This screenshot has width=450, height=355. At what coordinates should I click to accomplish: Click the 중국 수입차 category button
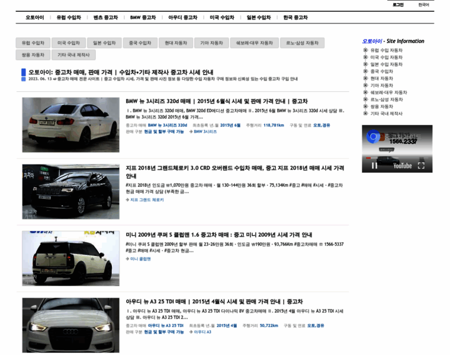140,43
